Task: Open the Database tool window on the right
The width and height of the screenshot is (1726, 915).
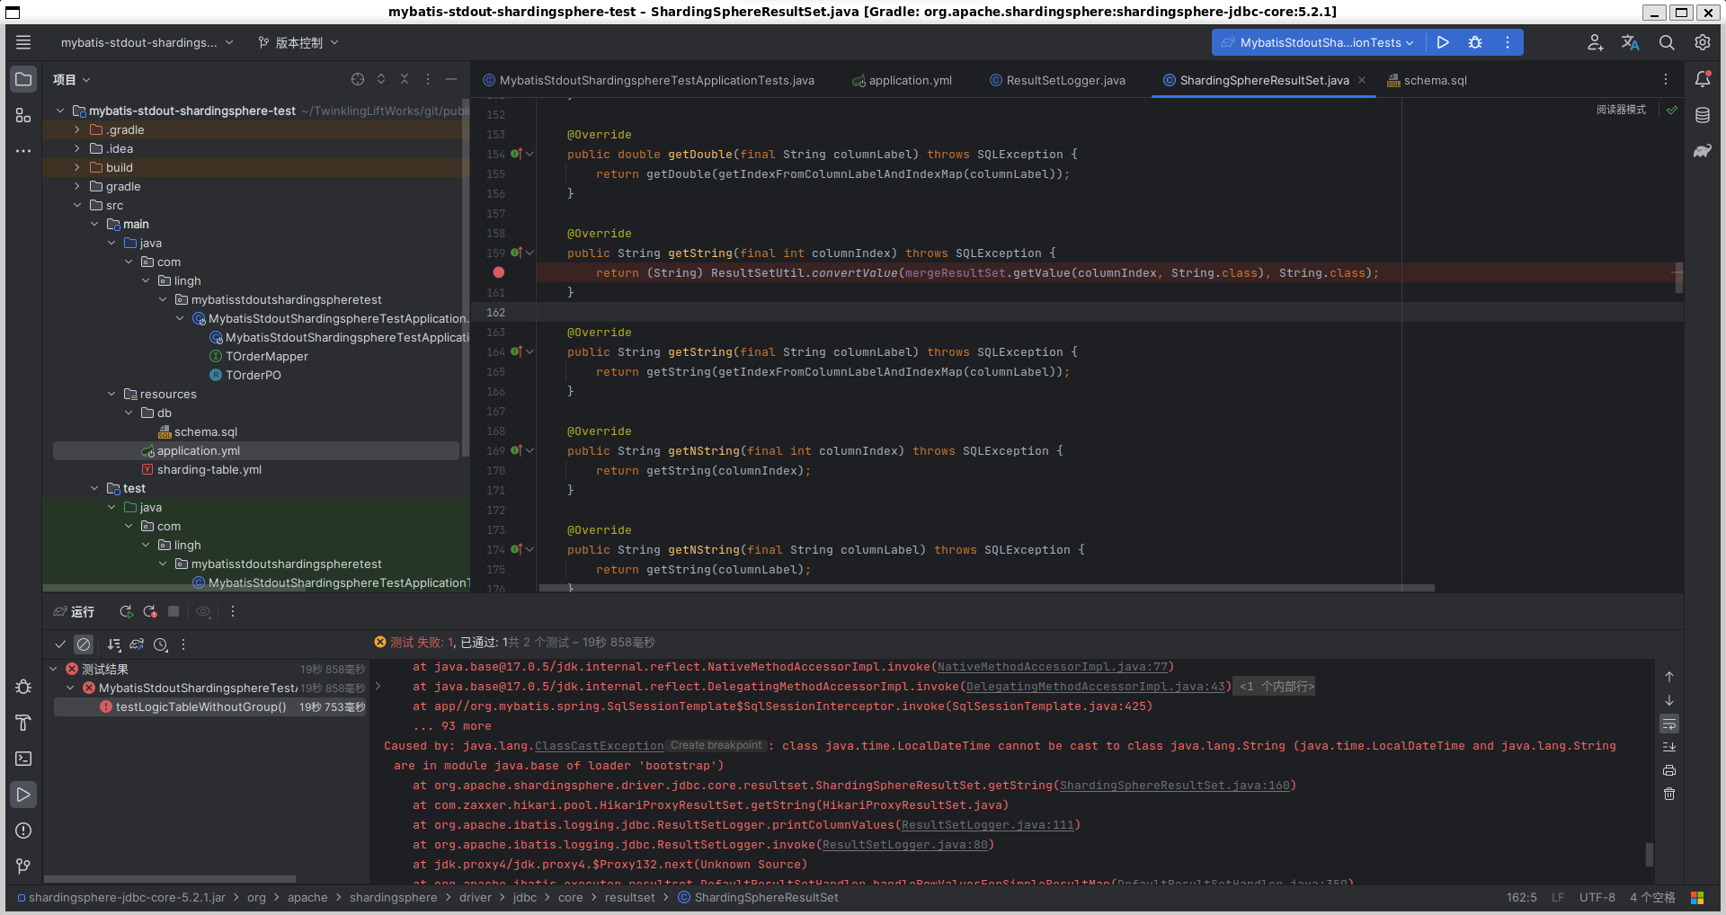Action: (x=1704, y=115)
